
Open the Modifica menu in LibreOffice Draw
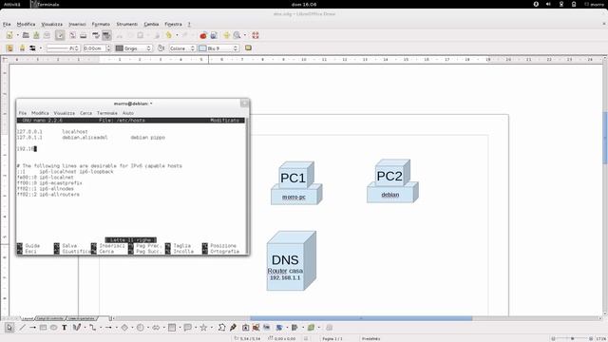[x=26, y=24]
